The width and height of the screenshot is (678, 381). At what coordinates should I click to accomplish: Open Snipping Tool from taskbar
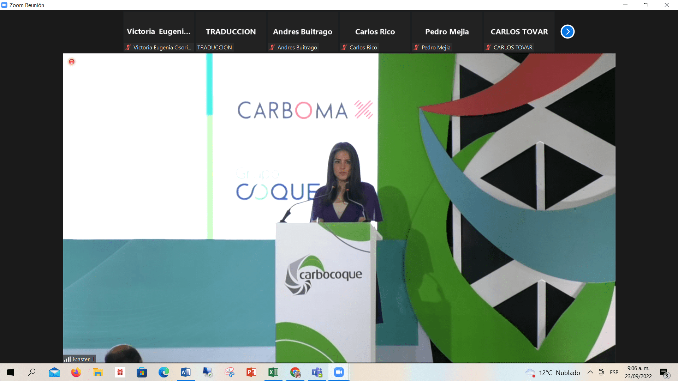(x=230, y=372)
